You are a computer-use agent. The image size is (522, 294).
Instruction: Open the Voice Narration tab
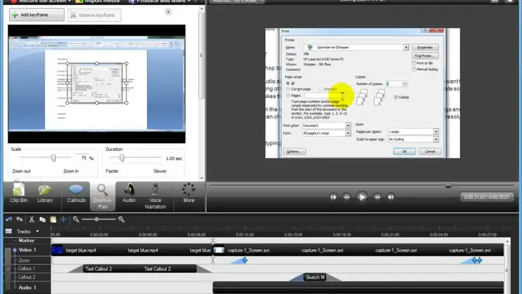(155, 196)
